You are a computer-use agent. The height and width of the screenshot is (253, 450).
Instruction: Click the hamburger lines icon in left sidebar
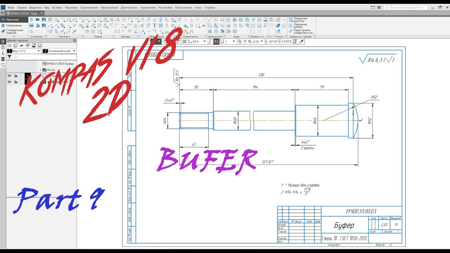click(3, 59)
